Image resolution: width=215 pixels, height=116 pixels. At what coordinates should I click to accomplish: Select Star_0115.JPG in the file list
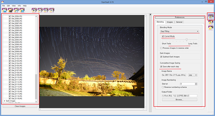[17, 89]
